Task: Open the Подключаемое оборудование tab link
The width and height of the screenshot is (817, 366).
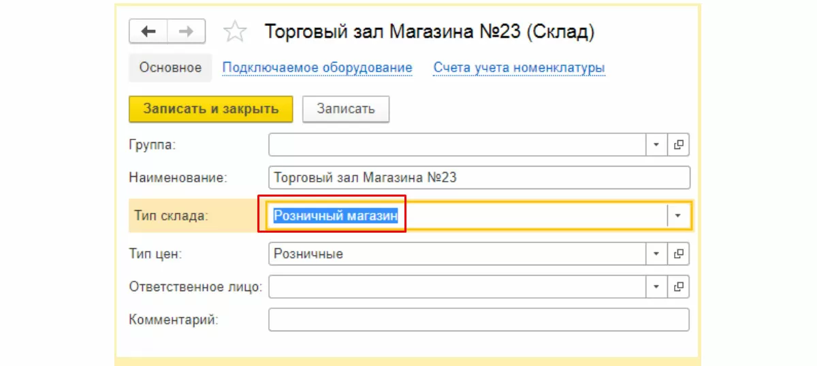Action: [317, 68]
